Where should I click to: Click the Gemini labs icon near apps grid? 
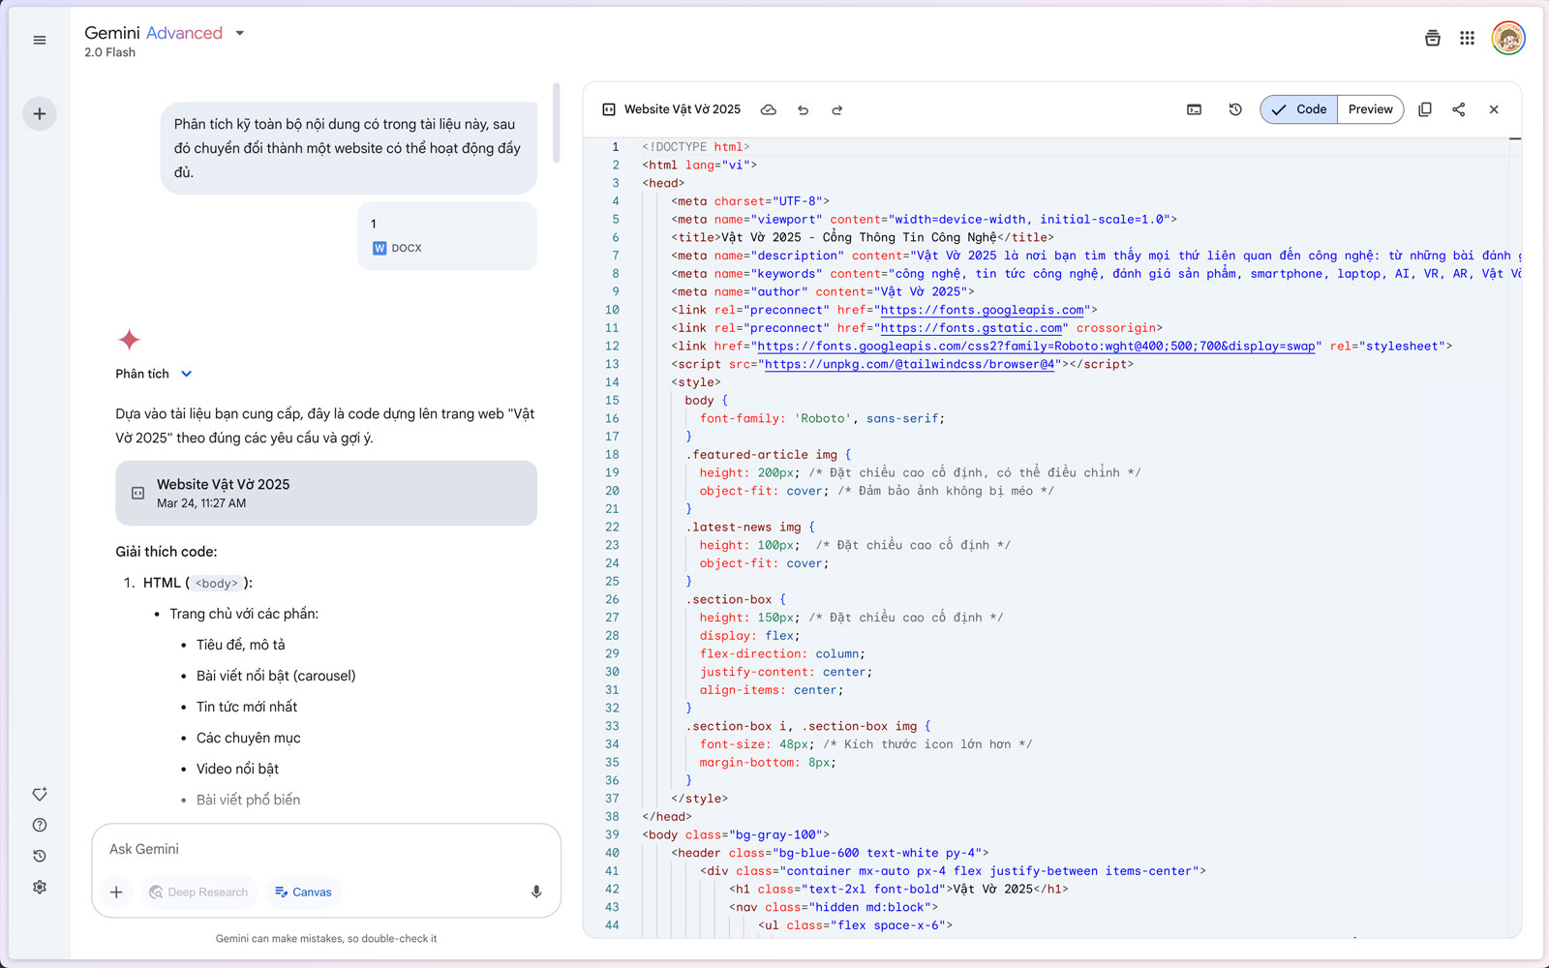pyautogui.click(x=1433, y=38)
